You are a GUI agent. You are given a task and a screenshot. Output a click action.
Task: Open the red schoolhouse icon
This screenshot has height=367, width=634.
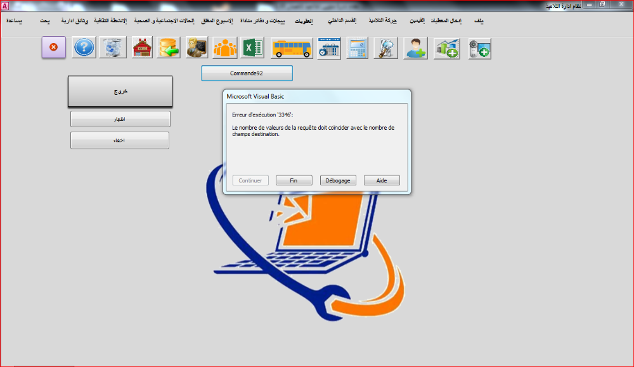point(142,47)
